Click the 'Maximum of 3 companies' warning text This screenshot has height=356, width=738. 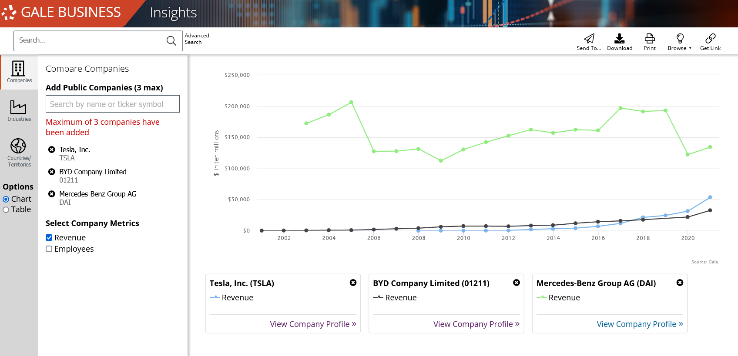(x=103, y=127)
